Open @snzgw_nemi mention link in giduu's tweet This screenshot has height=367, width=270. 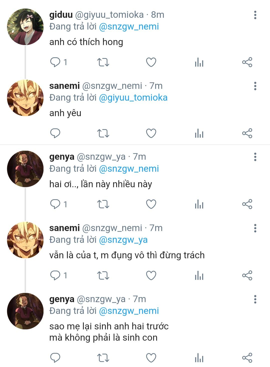pos(129,27)
